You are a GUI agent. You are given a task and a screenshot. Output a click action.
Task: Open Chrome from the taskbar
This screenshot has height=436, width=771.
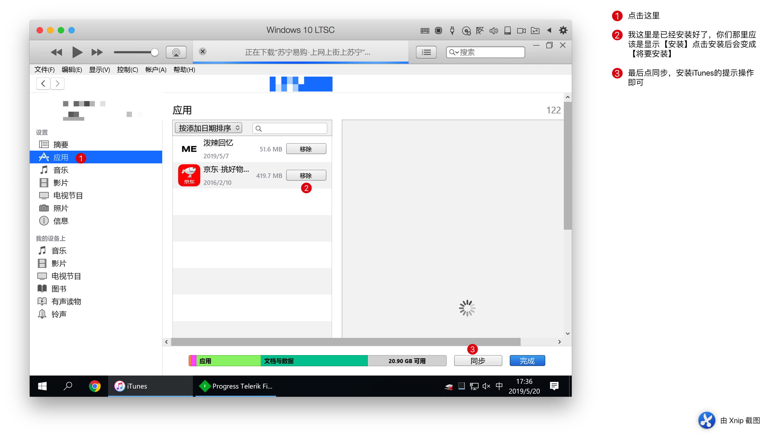95,386
